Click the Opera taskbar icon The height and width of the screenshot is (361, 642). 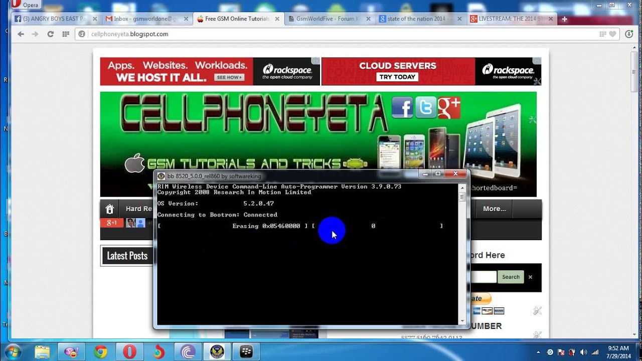[129, 351]
